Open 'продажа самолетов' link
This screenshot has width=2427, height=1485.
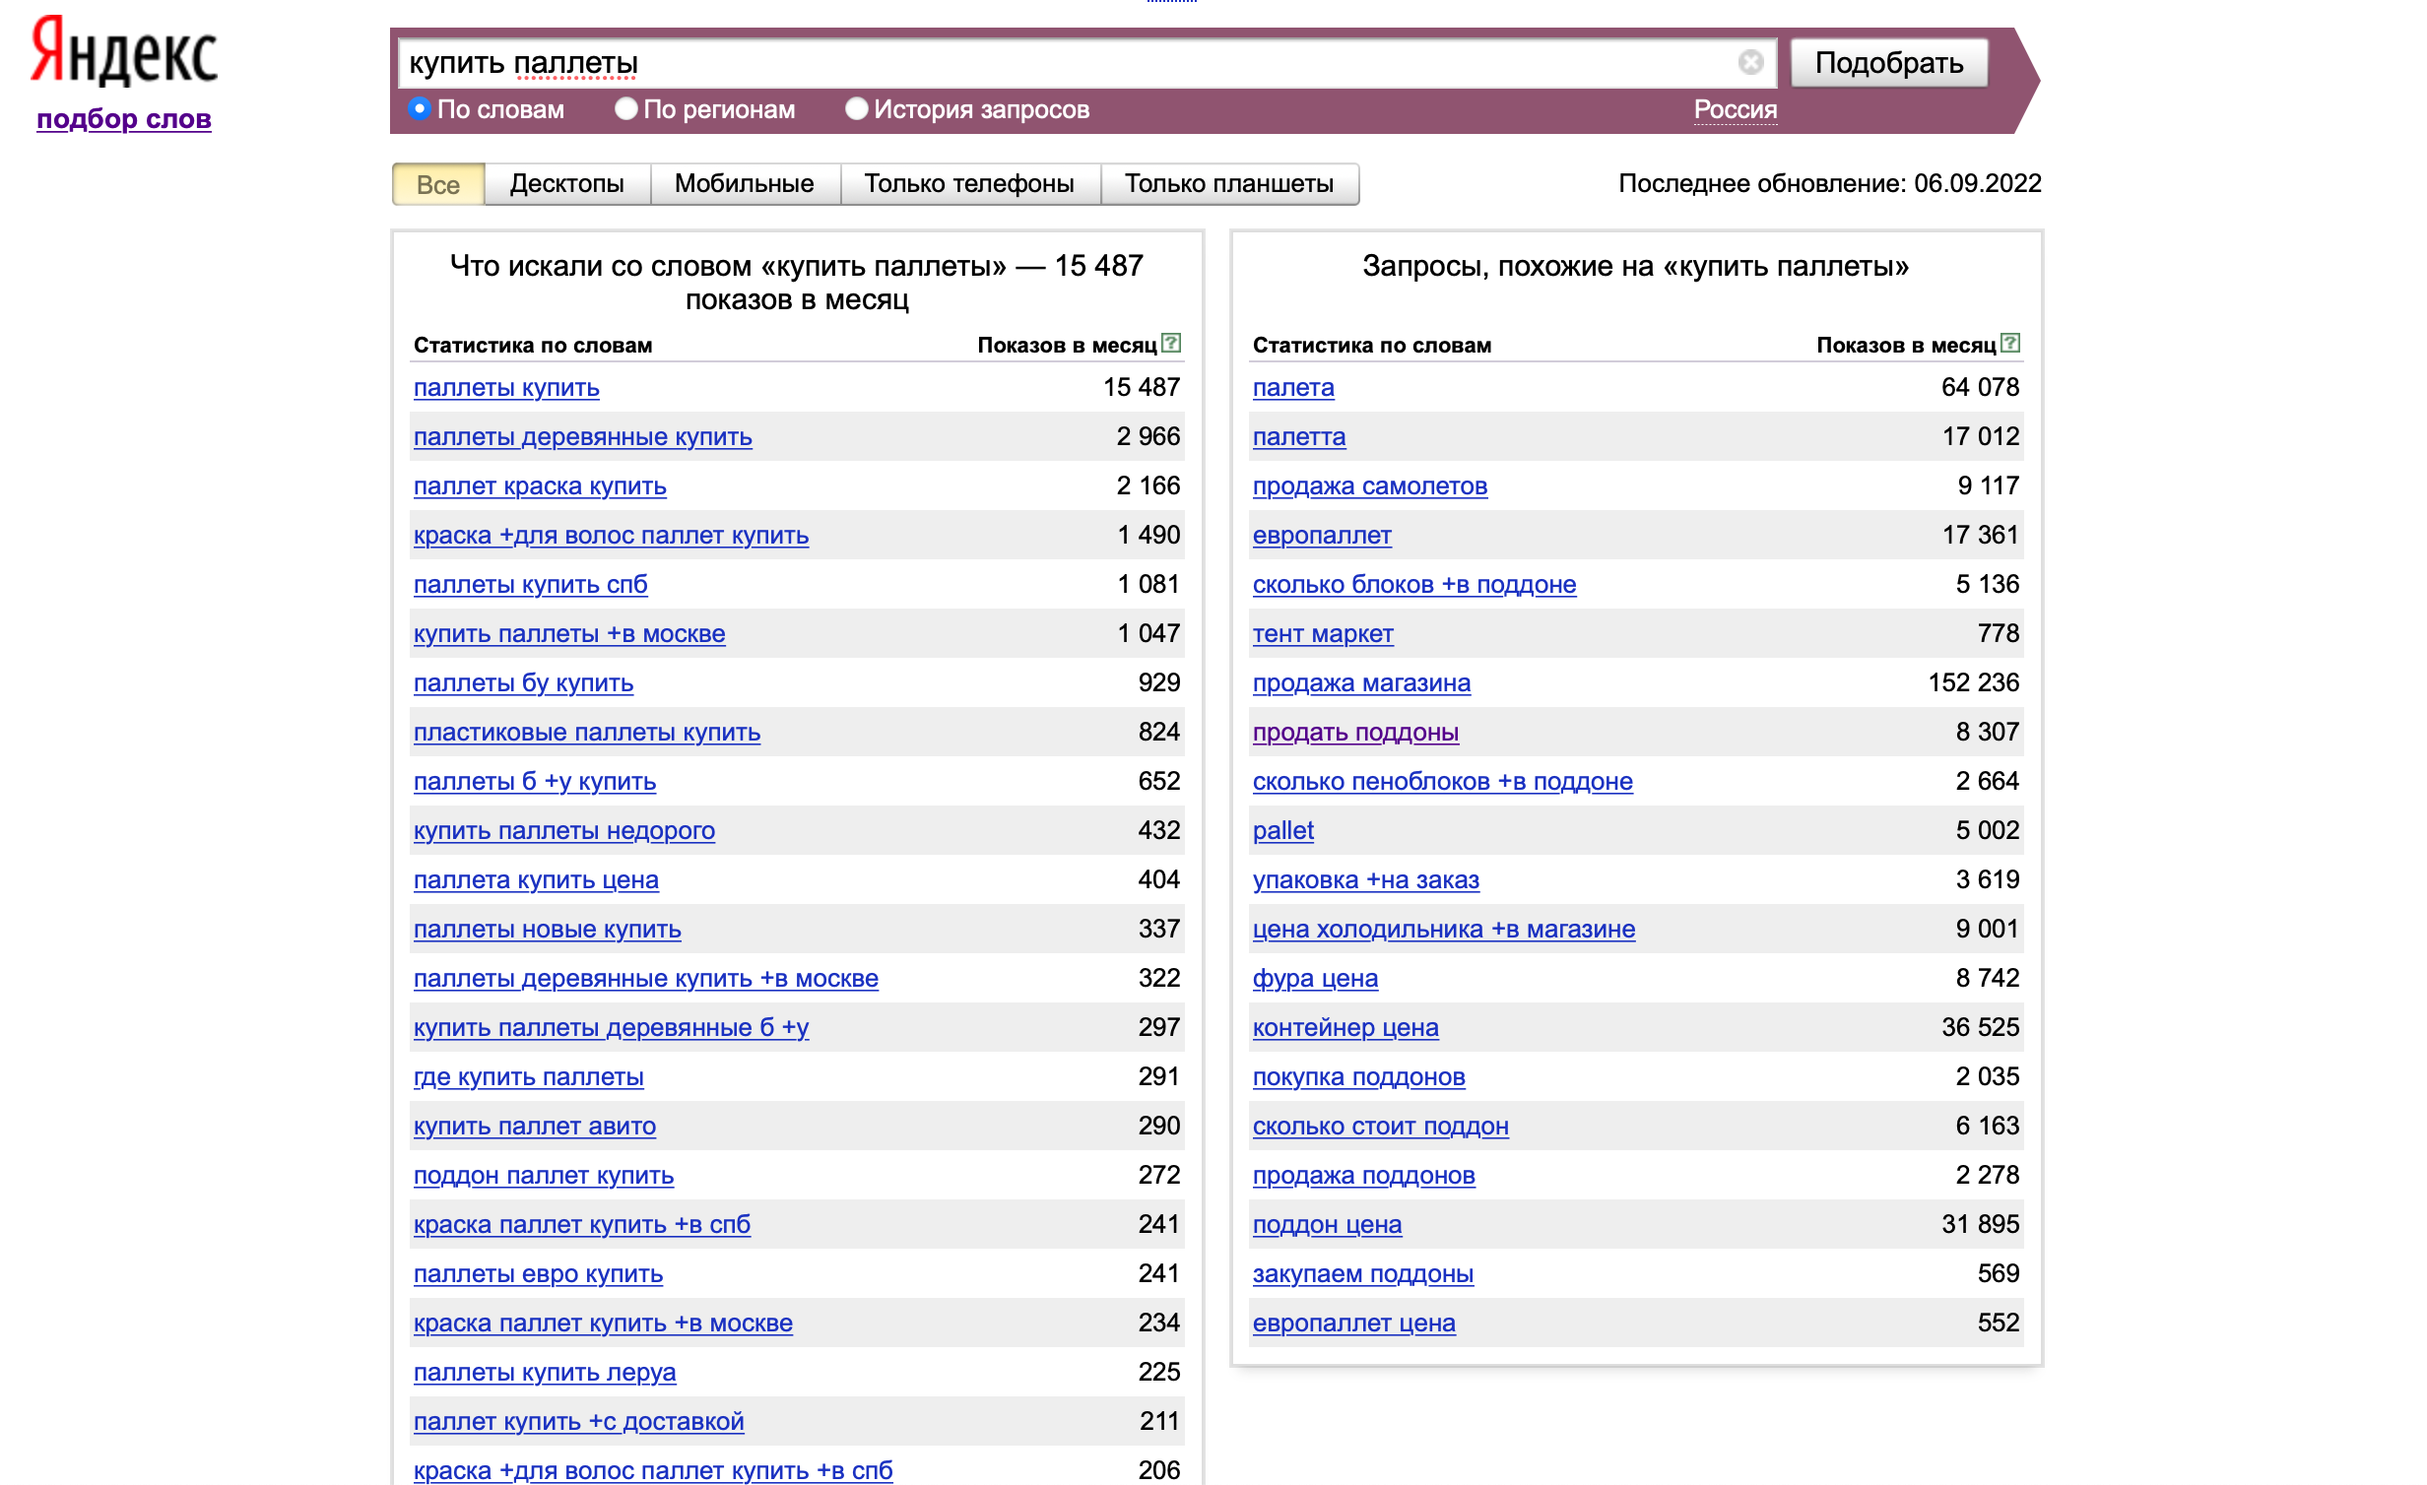(x=1370, y=486)
